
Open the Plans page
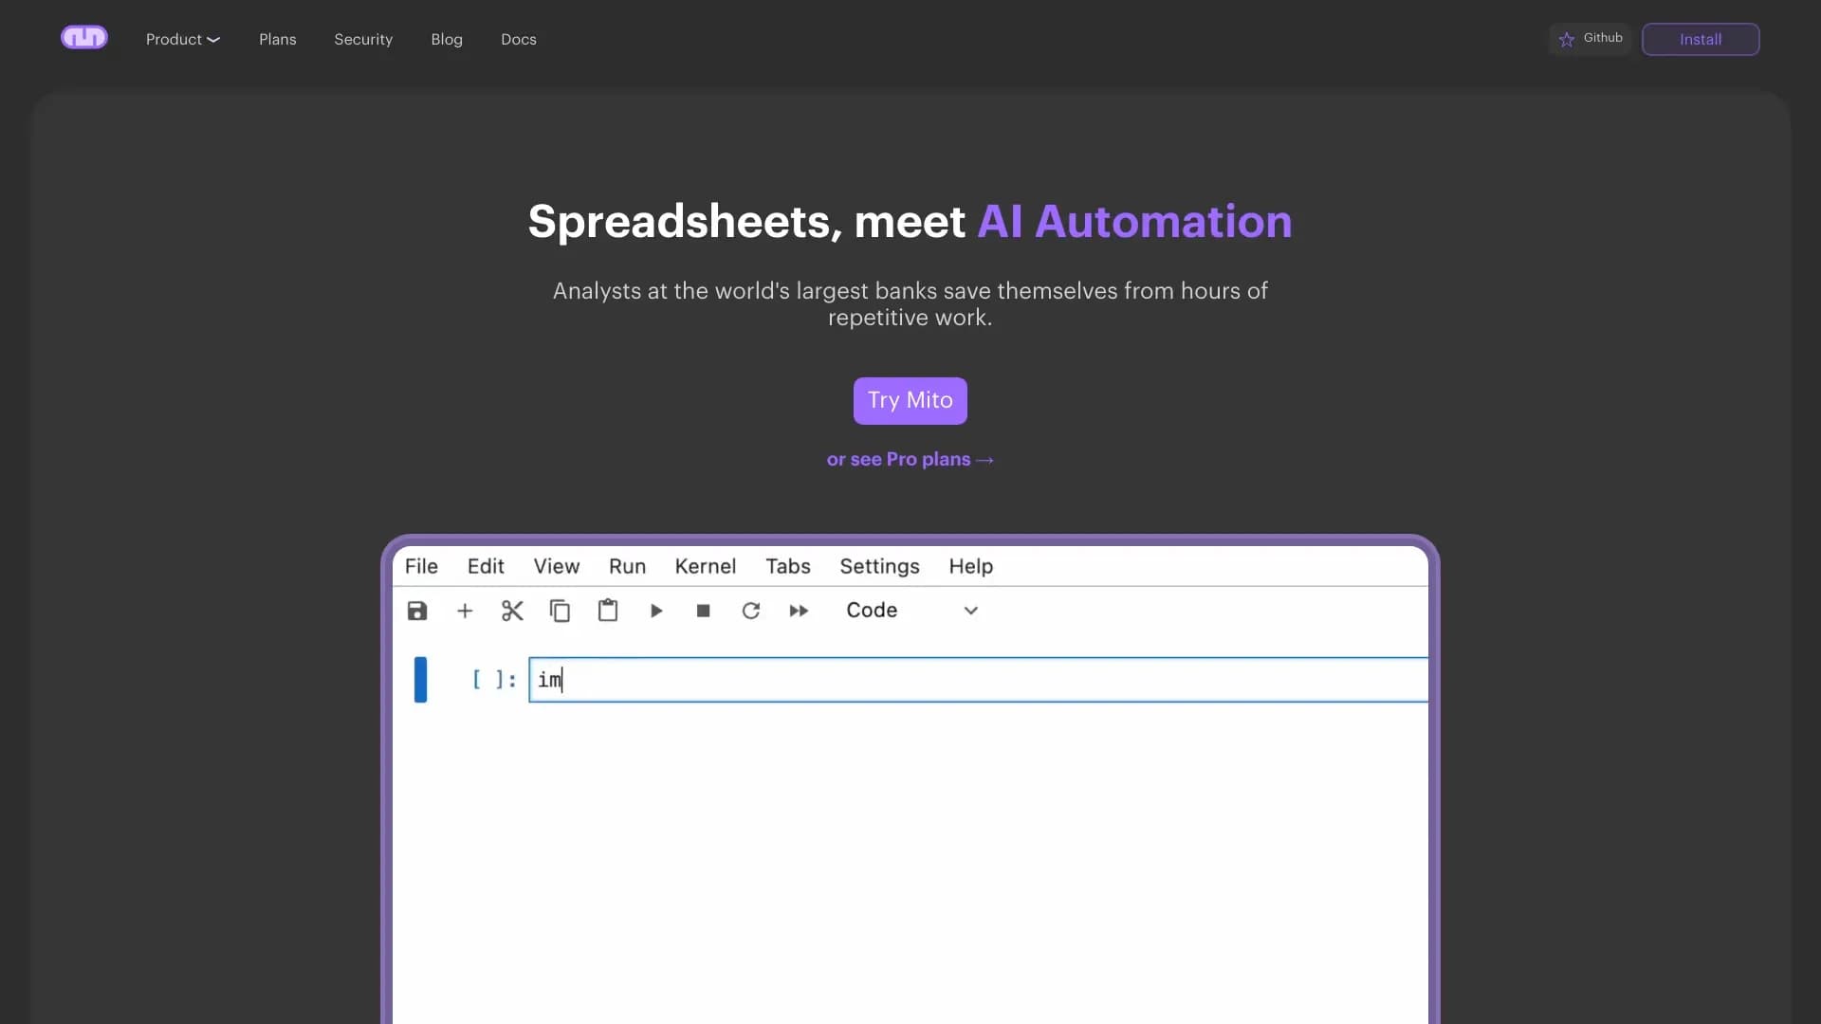tap(278, 39)
